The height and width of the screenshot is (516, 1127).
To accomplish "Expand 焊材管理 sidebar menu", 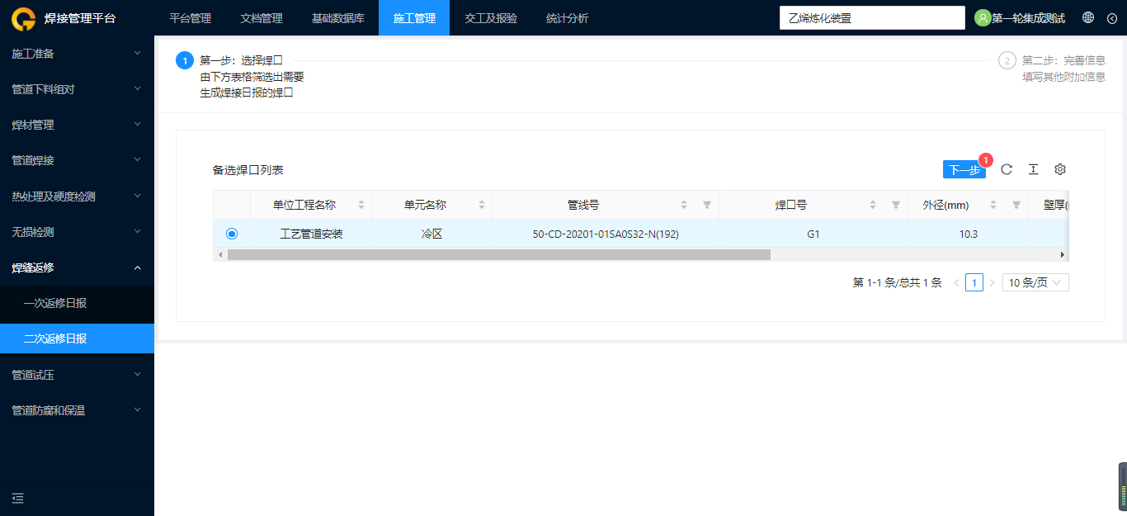I will tap(77, 125).
